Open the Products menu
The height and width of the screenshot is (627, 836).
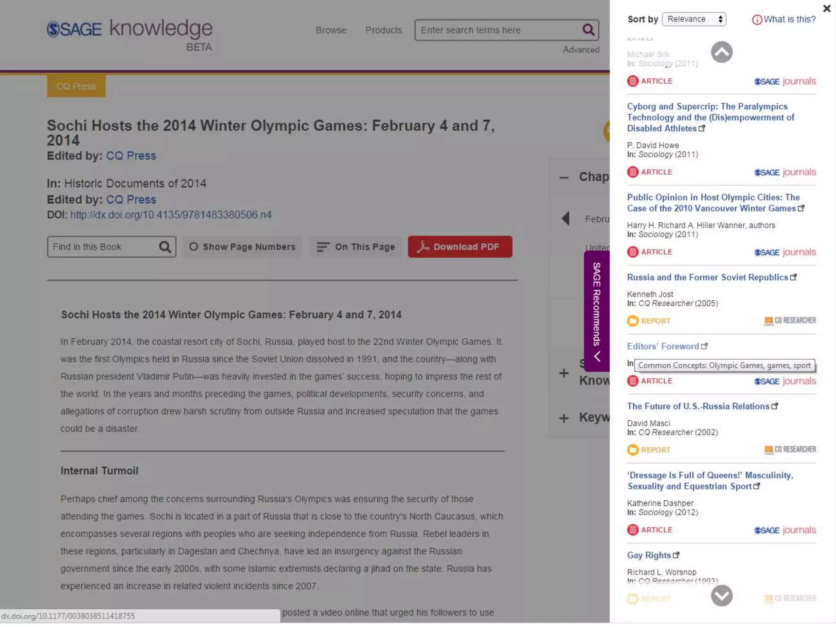coord(383,30)
